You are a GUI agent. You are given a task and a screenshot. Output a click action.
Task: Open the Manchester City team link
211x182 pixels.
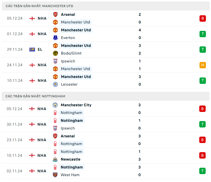tap(76, 105)
